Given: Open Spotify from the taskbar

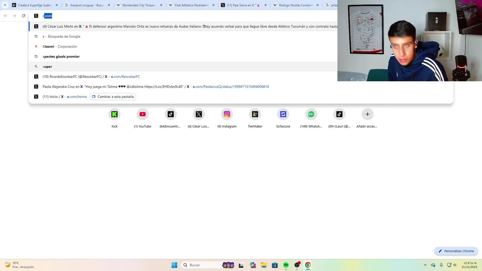Looking at the screenshot, I should click(x=286, y=265).
